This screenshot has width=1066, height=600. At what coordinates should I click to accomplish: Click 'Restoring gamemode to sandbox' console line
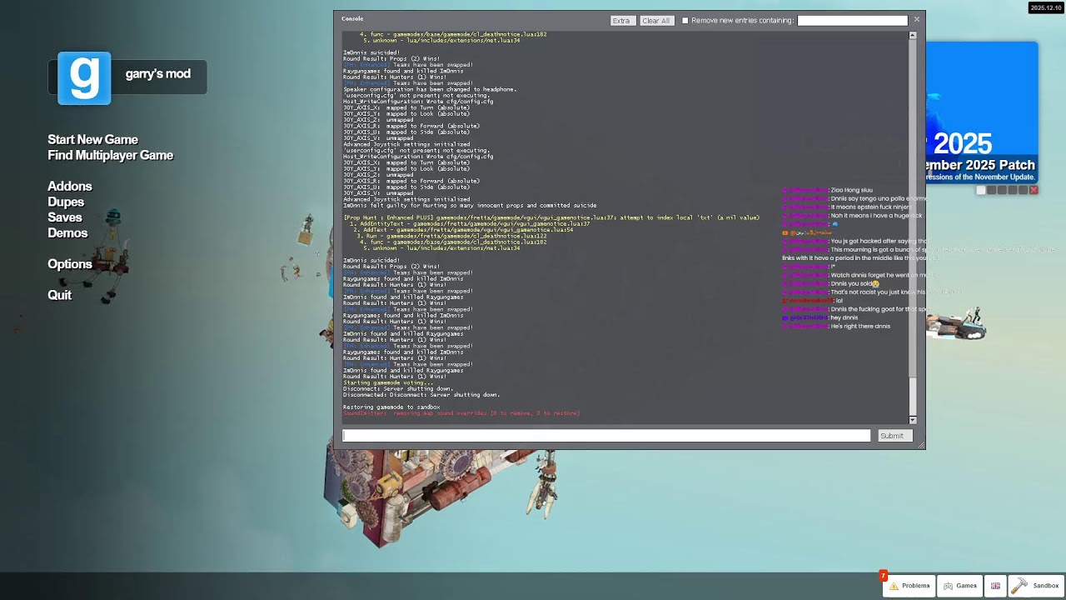point(391,407)
